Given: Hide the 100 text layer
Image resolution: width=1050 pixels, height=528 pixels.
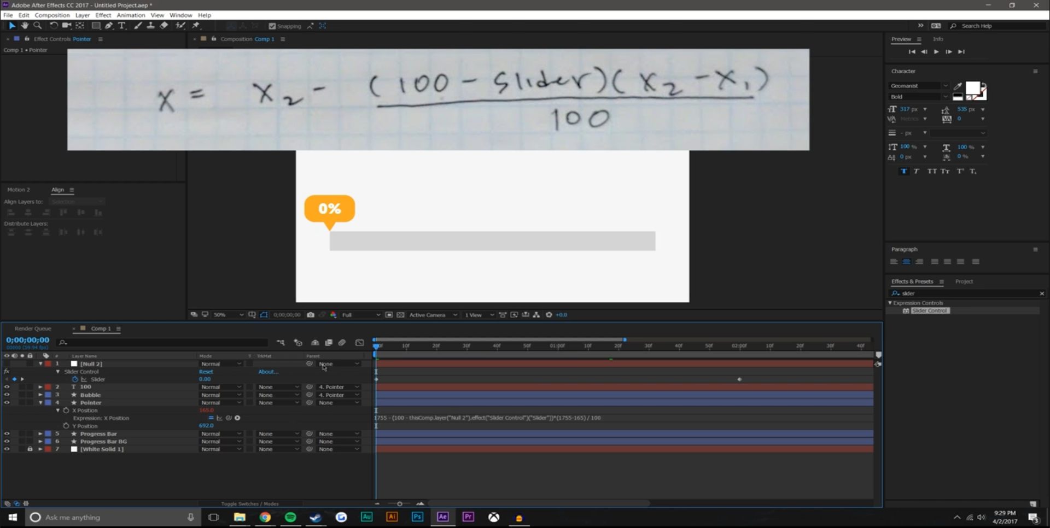Looking at the screenshot, I should click(x=7, y=387).
